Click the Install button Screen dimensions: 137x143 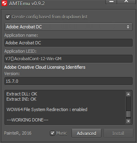[118, 133]
